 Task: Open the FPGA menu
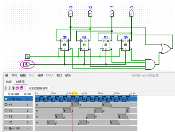(x=50, y=75)
